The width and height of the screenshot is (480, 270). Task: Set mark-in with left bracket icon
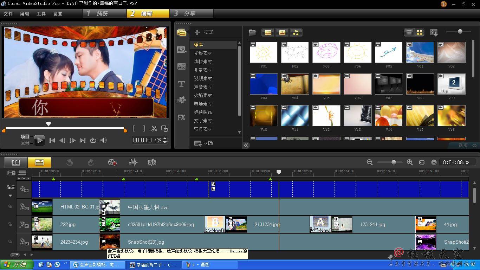click(134, 129)
